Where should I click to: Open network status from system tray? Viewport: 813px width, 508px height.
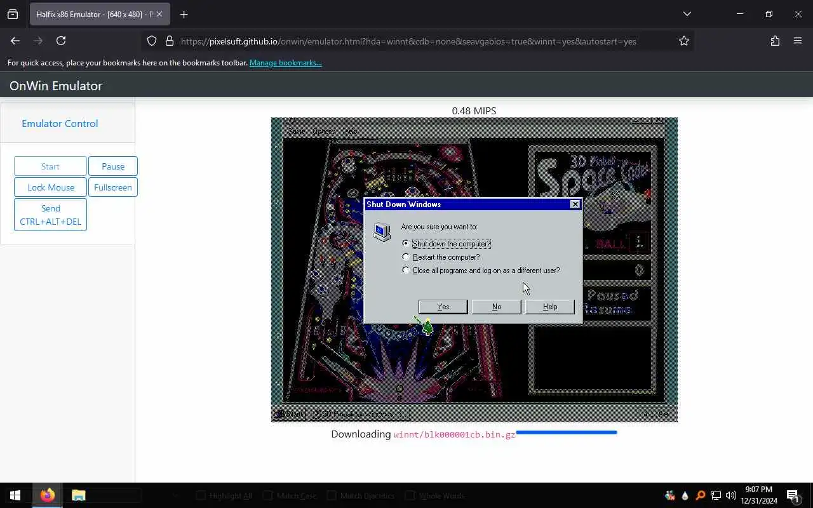coord(716,495)
